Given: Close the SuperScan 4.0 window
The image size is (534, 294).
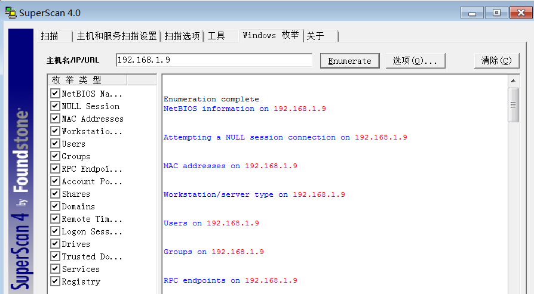Looking at the screenshot, I should [x=521, y=13].
